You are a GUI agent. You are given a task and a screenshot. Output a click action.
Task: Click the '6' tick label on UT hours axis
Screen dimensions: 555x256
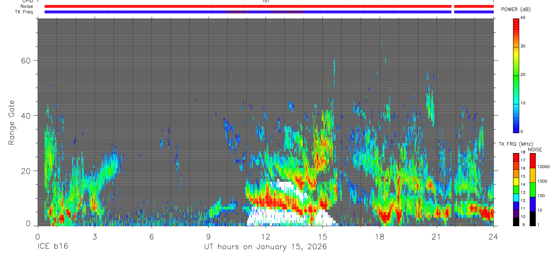(151, 236)
